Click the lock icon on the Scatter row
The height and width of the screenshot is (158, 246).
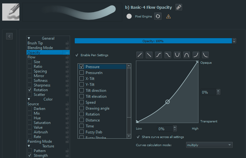point(67,95)
